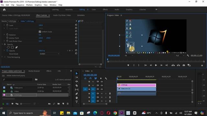Open the Fit zoom level dropdown

129,56
